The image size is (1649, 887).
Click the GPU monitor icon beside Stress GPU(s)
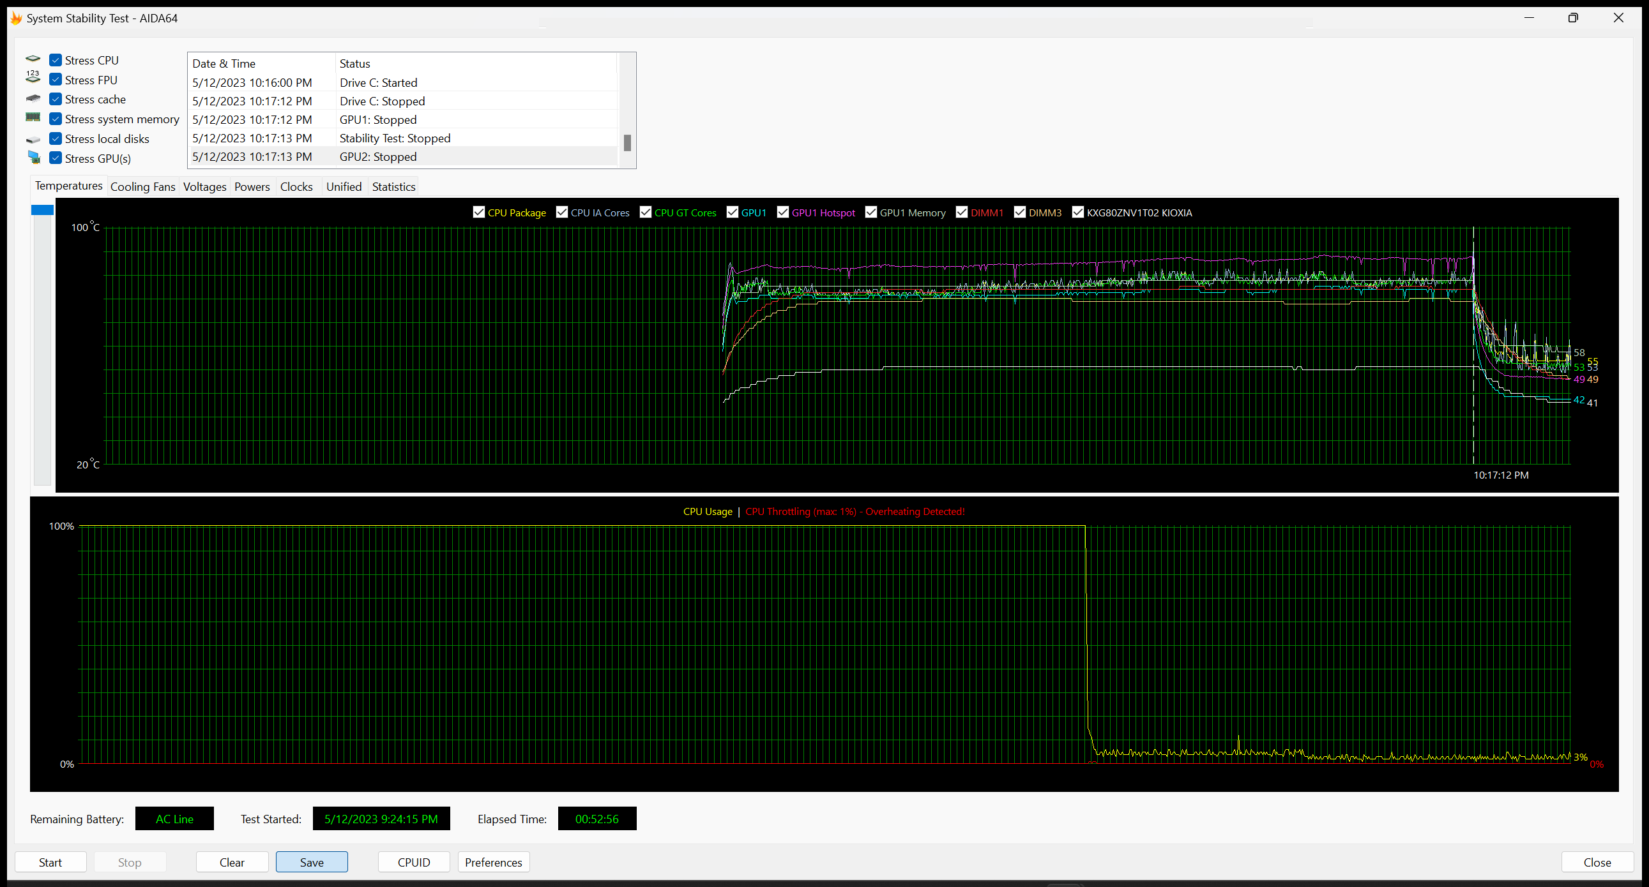pos(34,158)
